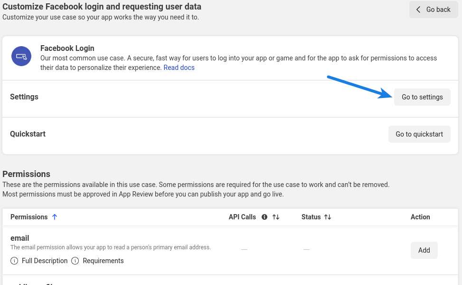Click the email permission name
462x285 pixels.
click(20, 238)
